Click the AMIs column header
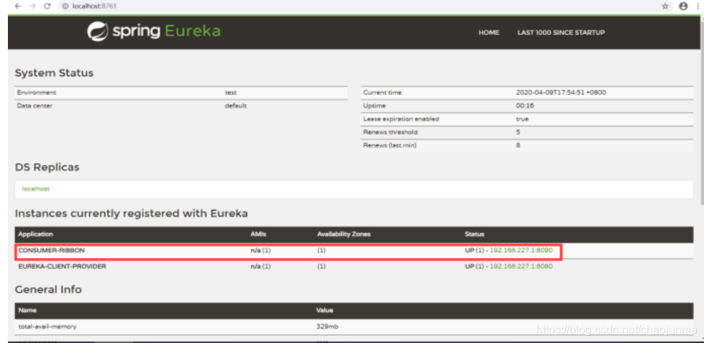Image resolution: width=704 pixels, height=343 pixels. click(x=258, y=234)
